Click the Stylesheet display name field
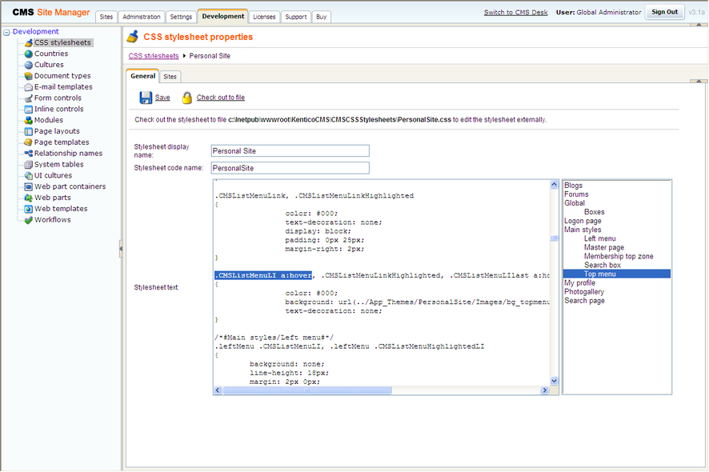Image resolution: width=709 pixels, height=472 pixels. (290, 151)
